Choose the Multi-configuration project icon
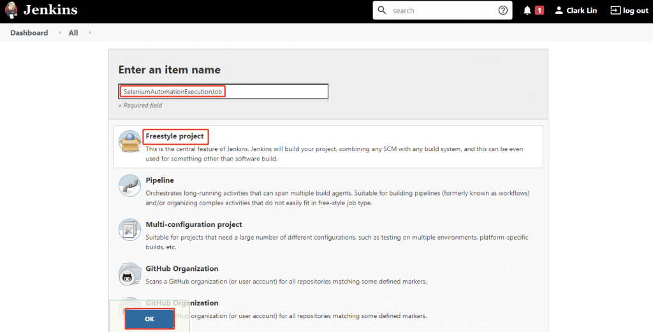Screen dimensions: 653x332 [x=130, y=229]
